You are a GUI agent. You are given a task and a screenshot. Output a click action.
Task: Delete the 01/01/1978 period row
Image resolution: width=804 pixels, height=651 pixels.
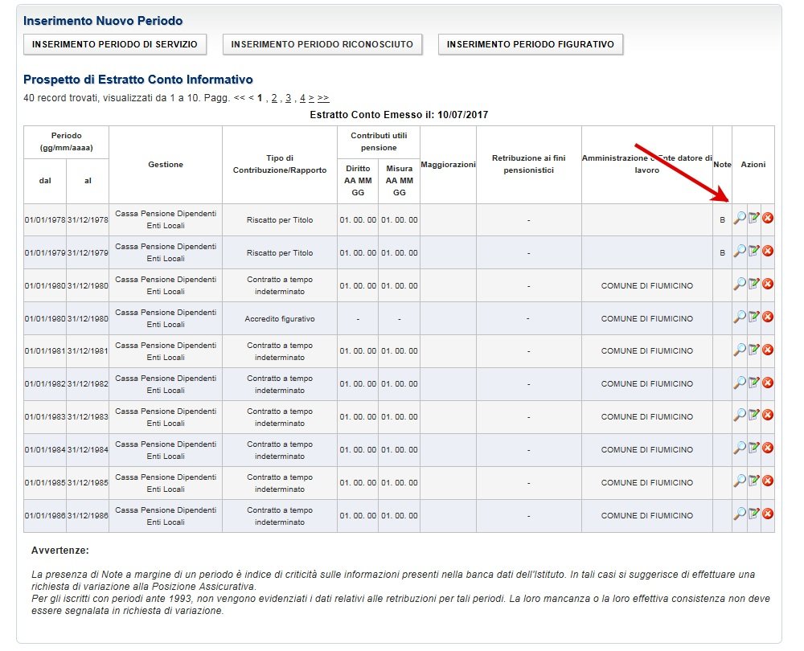coord(768,219)
